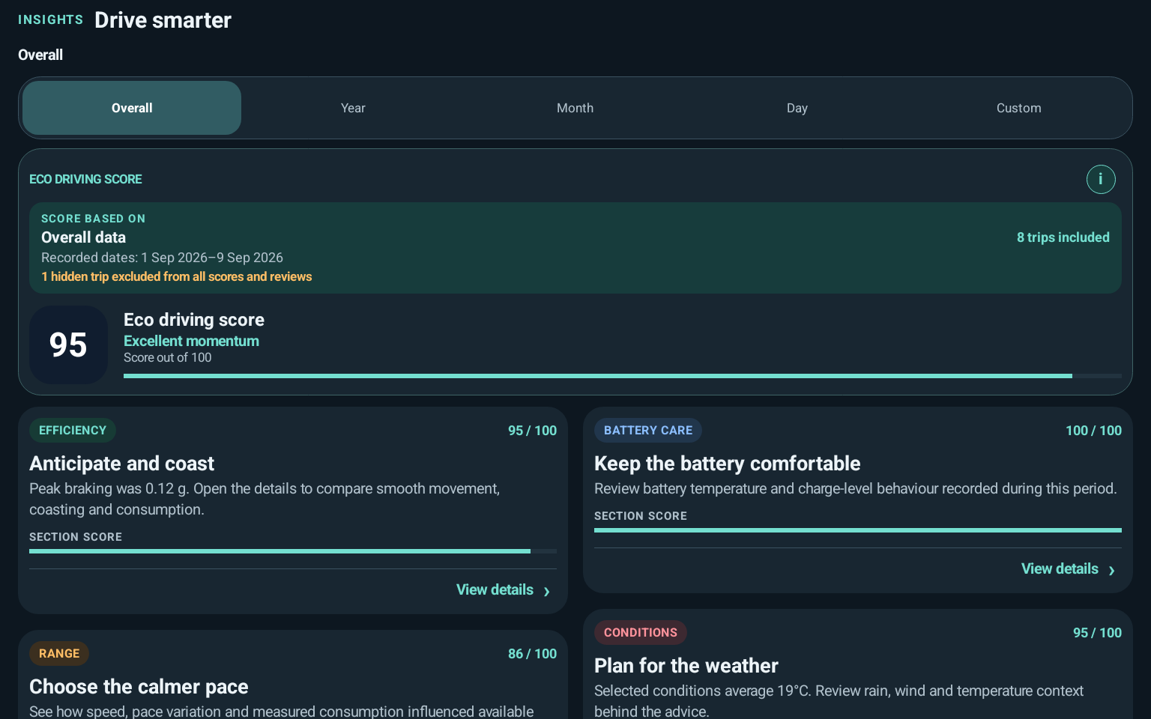Open the Custom period tab

1018,108
